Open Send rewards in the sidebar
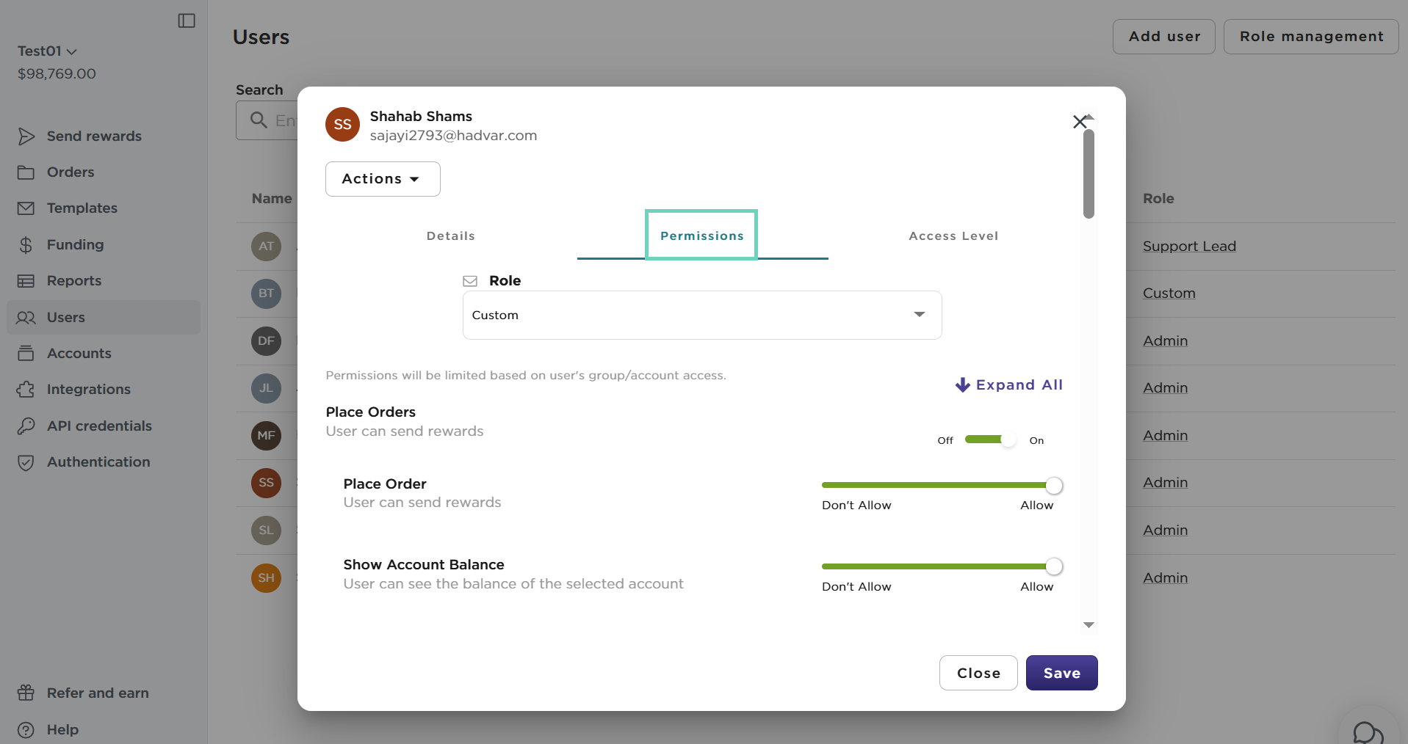The image size is (1408, 744). (94, 136)
